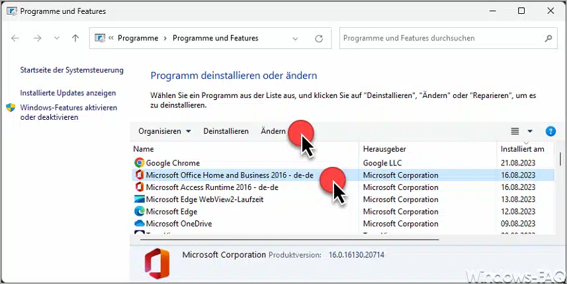The height and width of the screenshot is (284, 567).
Task: Click the window title bar icon
Action: [x=11, y=11]
